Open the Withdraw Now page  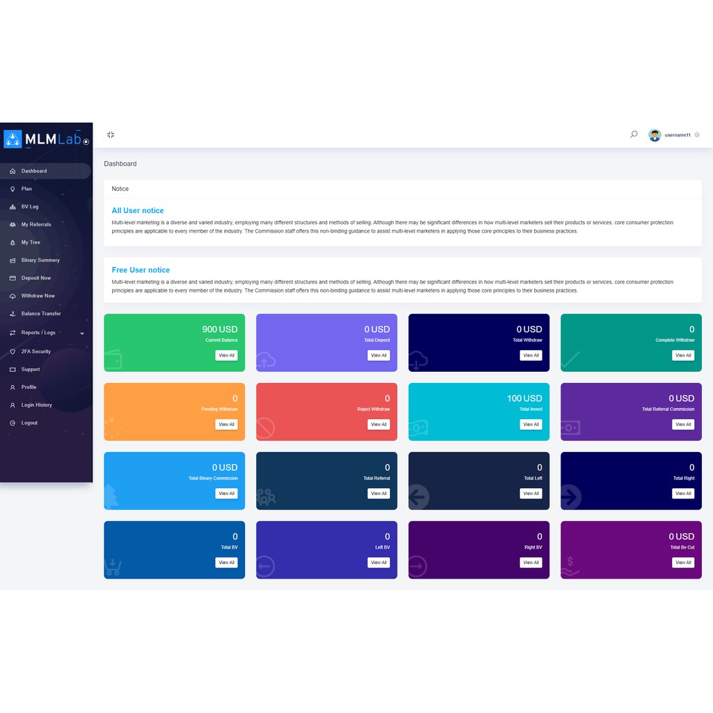(38, 296)
